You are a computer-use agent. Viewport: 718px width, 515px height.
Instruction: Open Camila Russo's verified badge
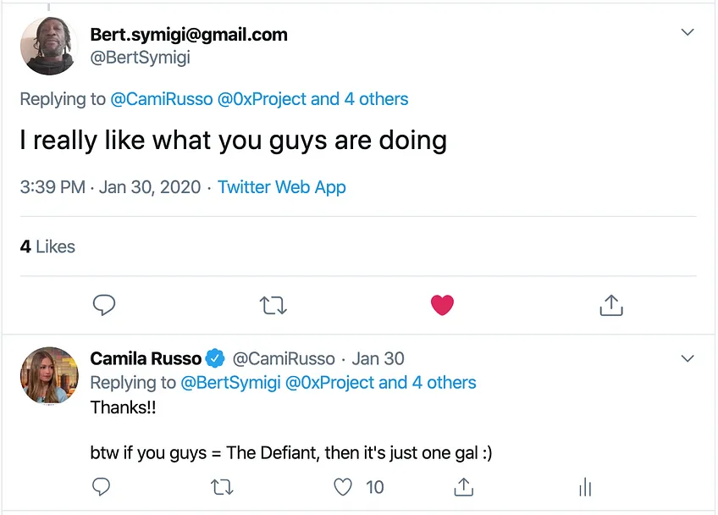[215, 358]
